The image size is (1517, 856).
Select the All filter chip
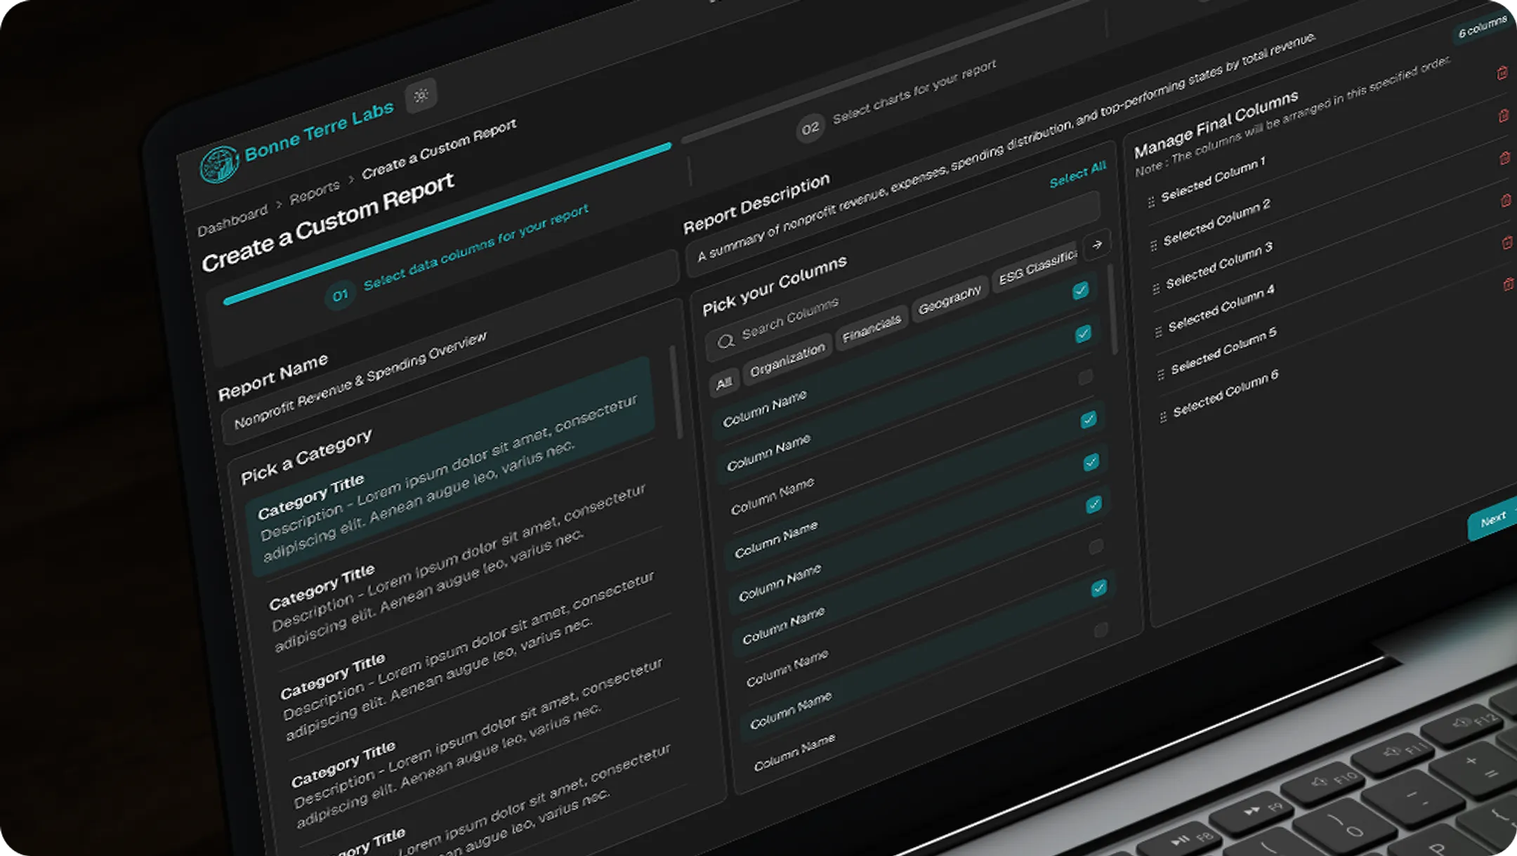click(x=724, y=383)
